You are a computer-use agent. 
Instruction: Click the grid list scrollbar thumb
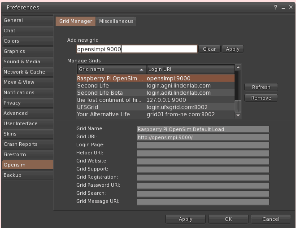coord(238,106)
